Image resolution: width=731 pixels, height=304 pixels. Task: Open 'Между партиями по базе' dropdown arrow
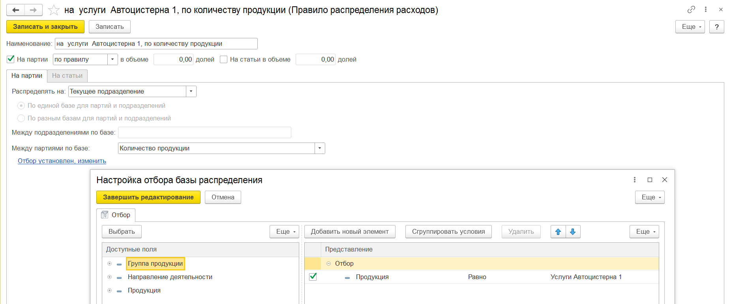pyautogui.click(x=320, y=148)
